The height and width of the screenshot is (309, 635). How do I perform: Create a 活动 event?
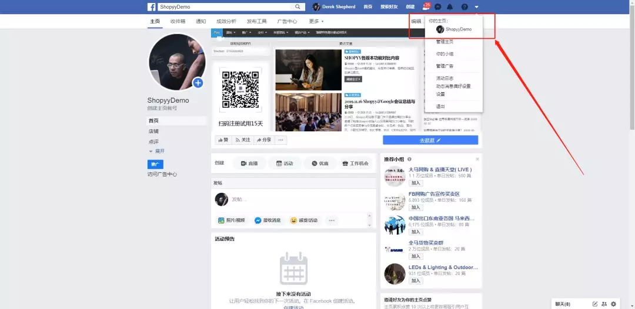[285, 163]
